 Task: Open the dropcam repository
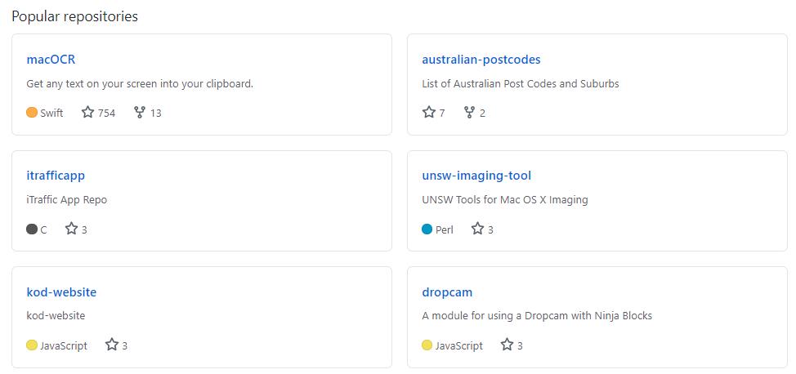[x=447, y=292]
